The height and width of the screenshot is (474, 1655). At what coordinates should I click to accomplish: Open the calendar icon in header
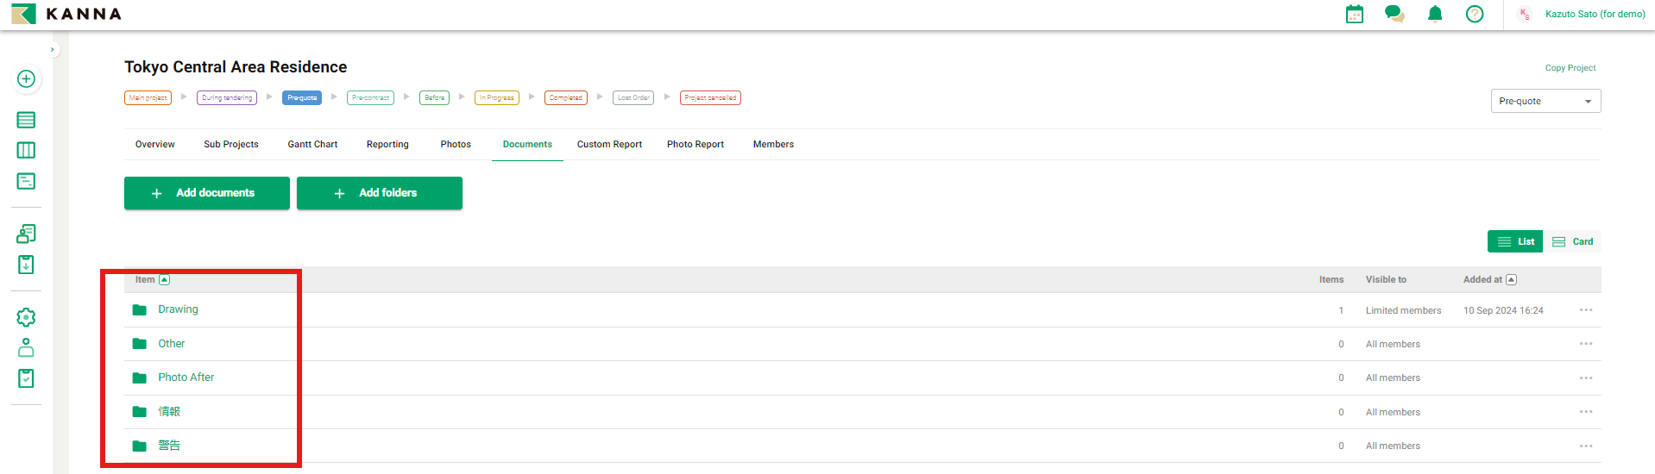[1355, 14]
